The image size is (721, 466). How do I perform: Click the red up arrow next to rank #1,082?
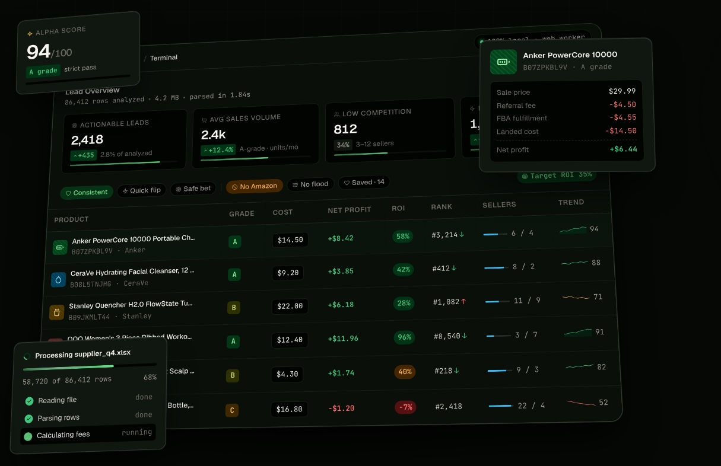coord(463,302)
